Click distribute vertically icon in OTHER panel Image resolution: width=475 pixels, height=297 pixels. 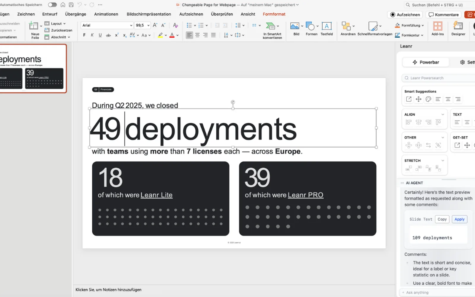[x=408, y=145]
